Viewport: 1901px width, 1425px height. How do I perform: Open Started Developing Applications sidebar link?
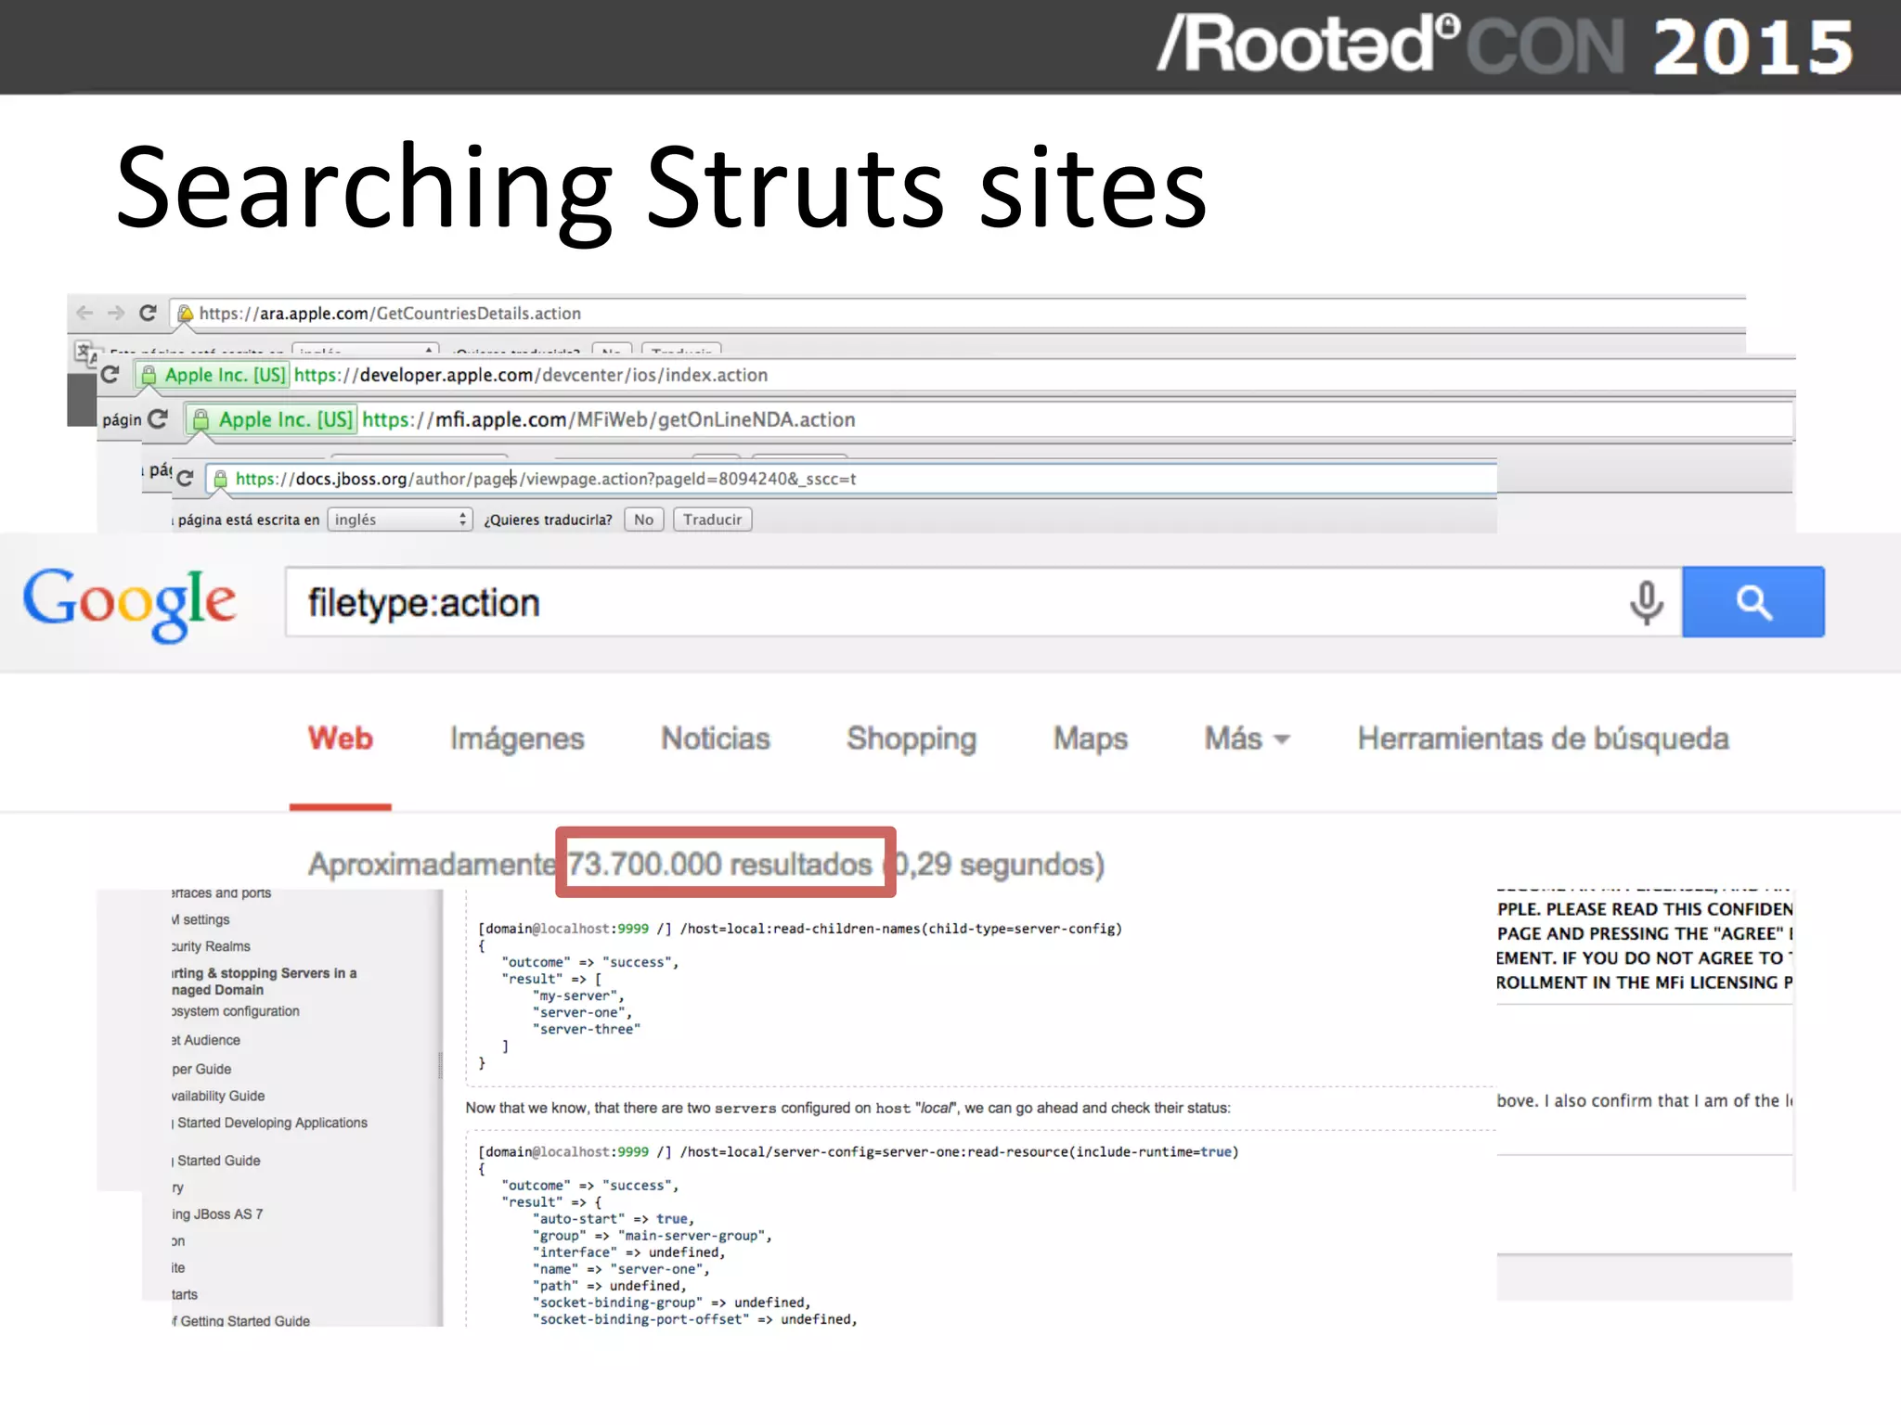point(269,1123)
